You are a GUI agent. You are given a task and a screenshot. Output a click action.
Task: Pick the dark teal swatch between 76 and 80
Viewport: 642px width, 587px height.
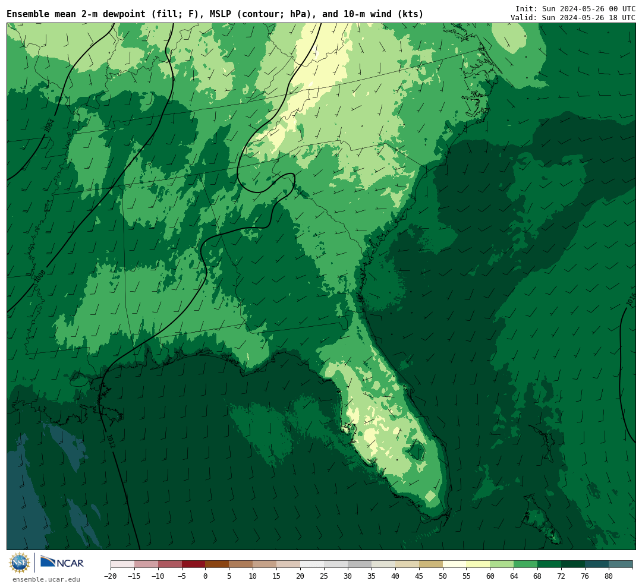click(x=597, y=564)
